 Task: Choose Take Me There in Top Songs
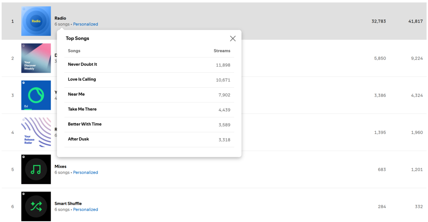pos(82,109)
